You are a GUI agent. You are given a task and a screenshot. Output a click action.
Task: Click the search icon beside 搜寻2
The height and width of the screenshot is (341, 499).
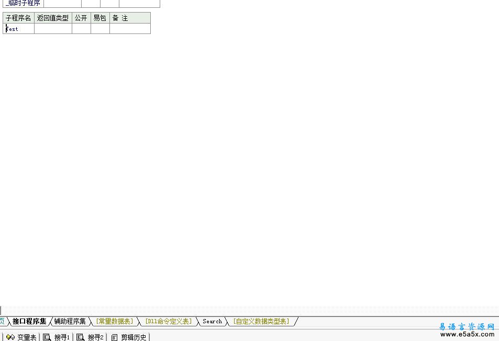tap(80, 337)
